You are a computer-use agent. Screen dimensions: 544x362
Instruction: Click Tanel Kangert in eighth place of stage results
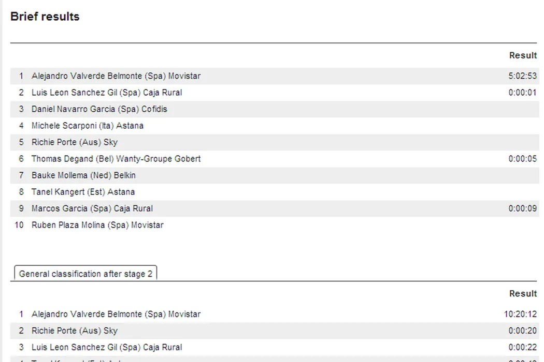(83, 192)
